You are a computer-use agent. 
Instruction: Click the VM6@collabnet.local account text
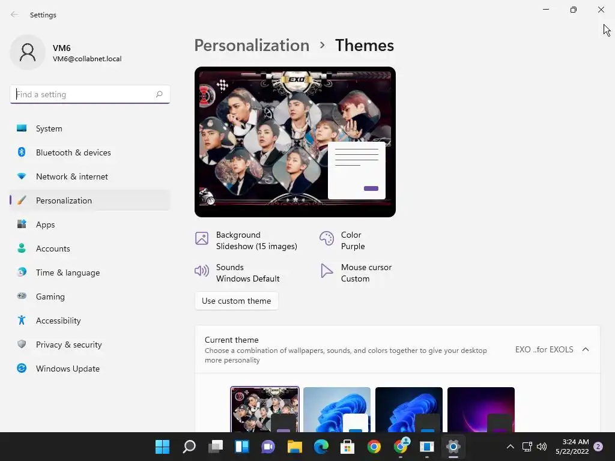(87, 59)
